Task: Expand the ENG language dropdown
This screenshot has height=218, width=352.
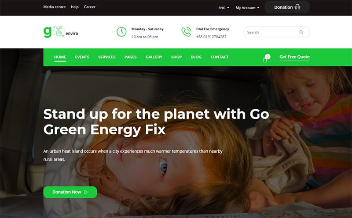Action: coord(224,7)
